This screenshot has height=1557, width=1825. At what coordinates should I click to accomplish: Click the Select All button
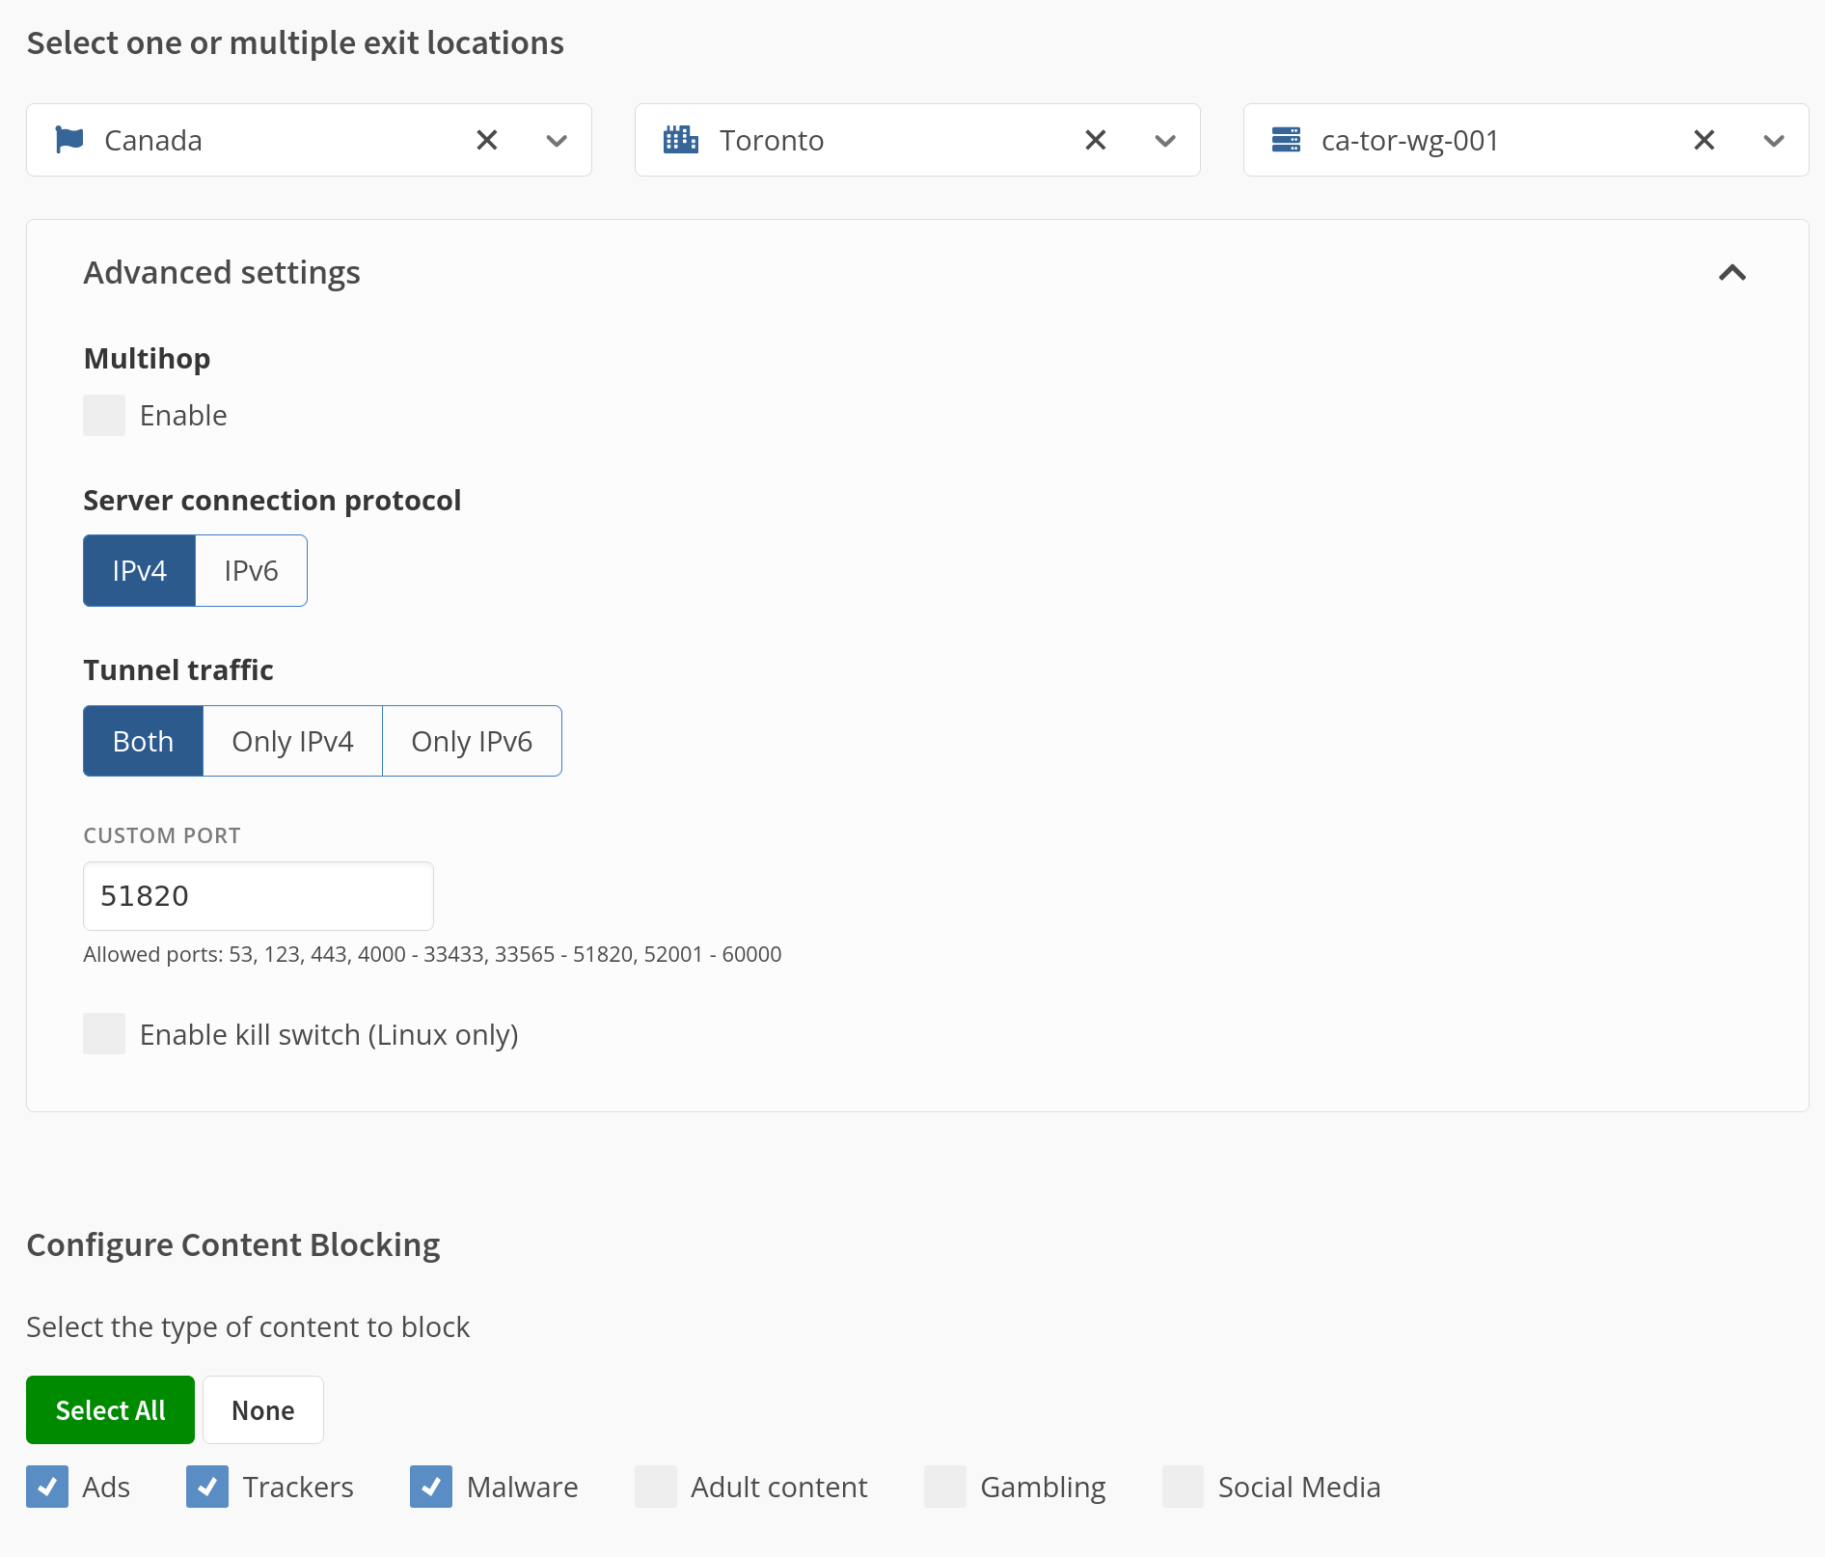109,1409
